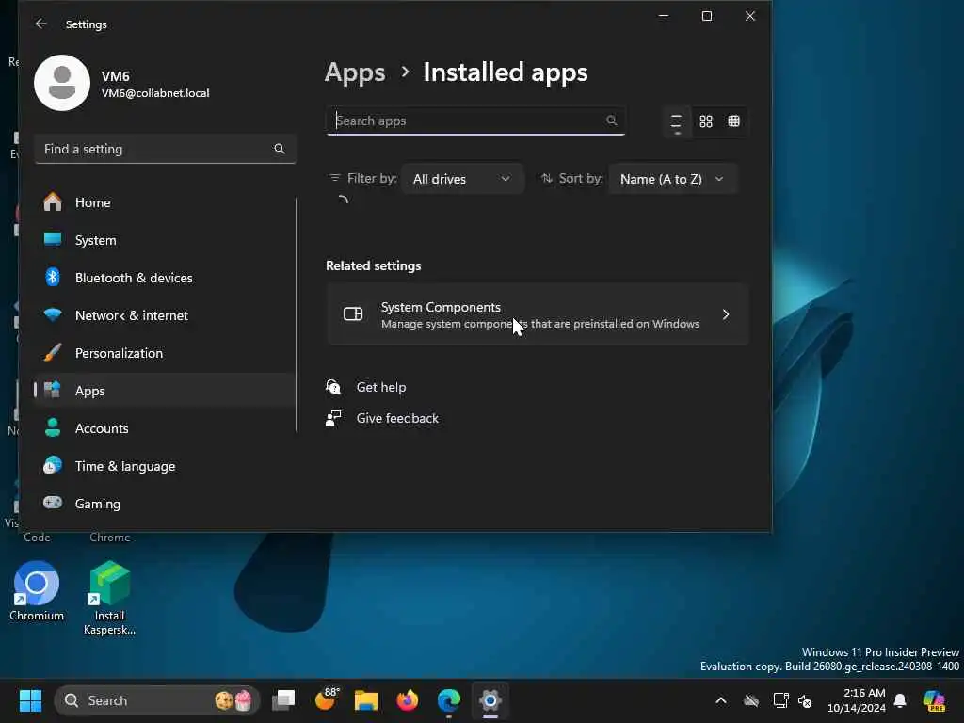Image resolution: width=964 pixels, height=723 pixels.
Task: Open Task View from taskbar
Action: coord(283,700)
